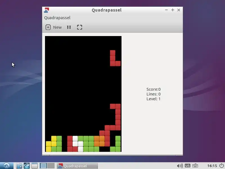Screen dimensions: 225x169
Task: Open the power logout icon
Action: tap(222, 166)
